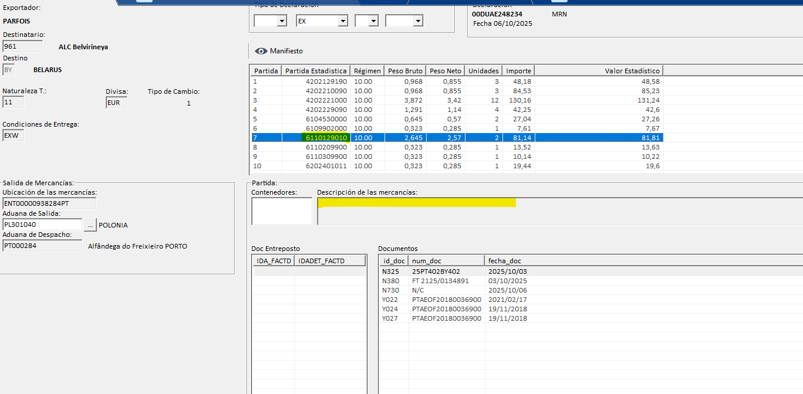803x394 pixels.
Task: Click the Manifiesto eye icon
Action: pyautogui.click(x=261, y=51)
